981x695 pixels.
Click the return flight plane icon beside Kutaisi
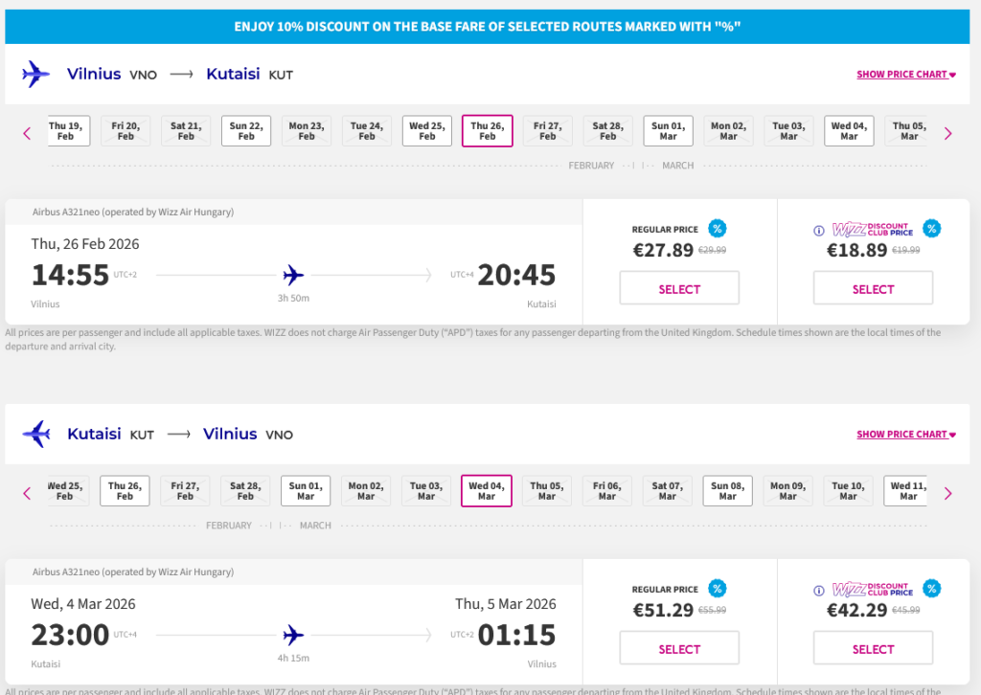click(35, 434)
